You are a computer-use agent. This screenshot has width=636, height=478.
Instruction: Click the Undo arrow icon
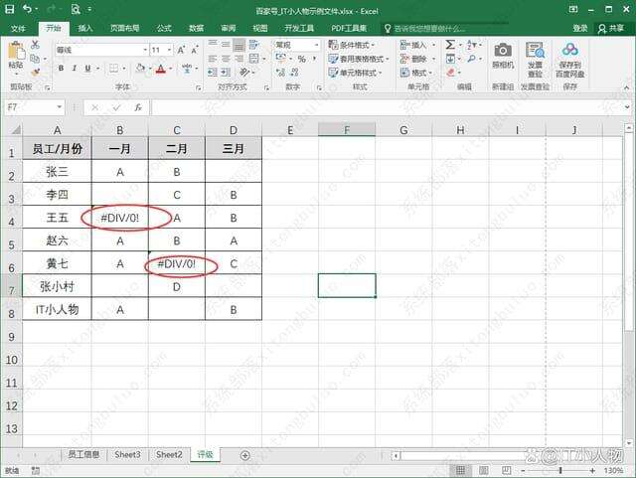[27, 9]
